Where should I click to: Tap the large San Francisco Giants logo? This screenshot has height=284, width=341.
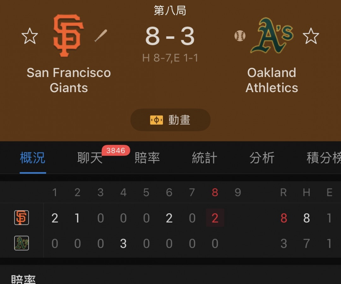point(69,36)
